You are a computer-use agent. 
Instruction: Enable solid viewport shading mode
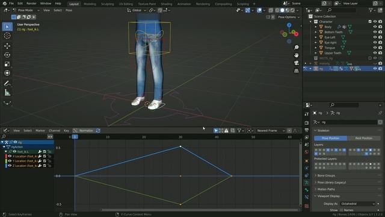click(x=282, y=10)
